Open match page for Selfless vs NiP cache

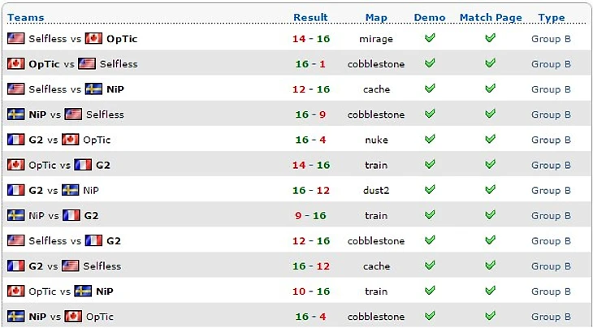point(491,88)
